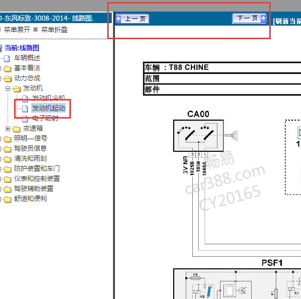Click 菜单展开 to expand the menu

click(17, 30)
